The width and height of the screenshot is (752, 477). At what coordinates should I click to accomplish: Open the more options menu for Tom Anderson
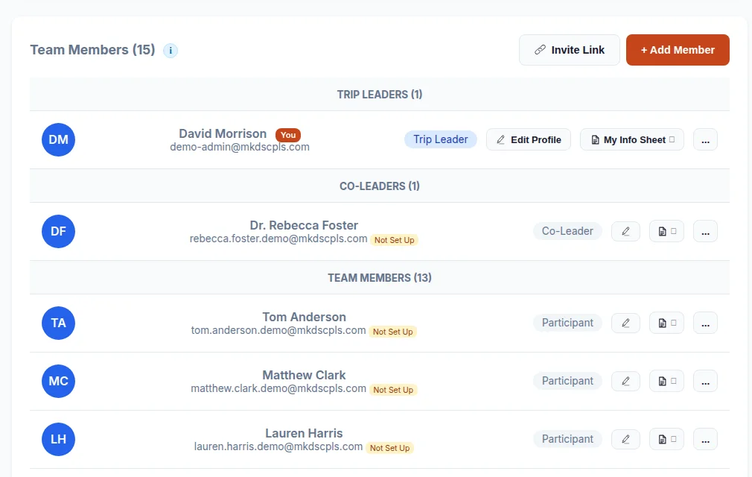[x=706, y=323]
